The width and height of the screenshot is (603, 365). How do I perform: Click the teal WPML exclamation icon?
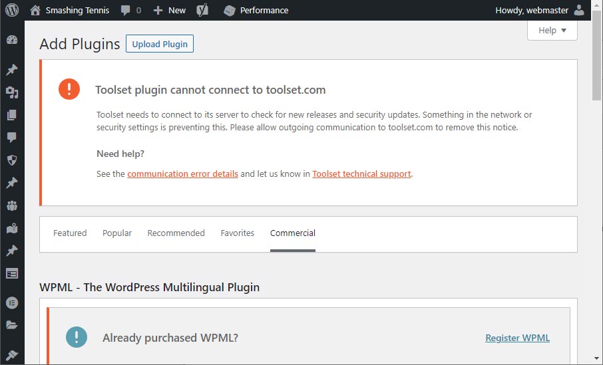pyautogui.click(x=77, y=337)
